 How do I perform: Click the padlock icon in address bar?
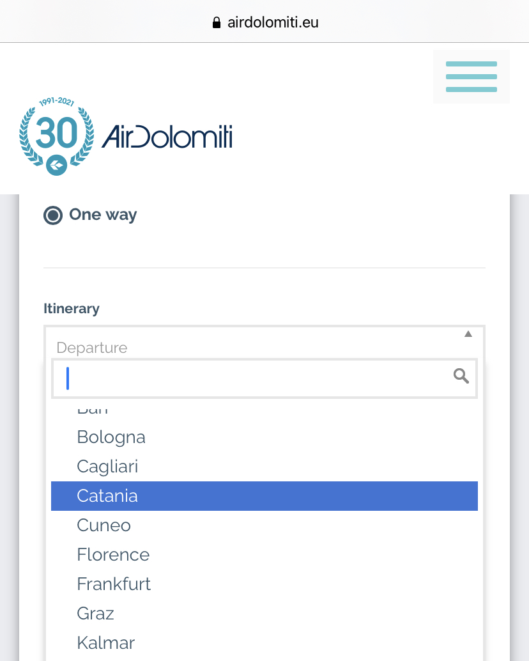coord(216,23)
